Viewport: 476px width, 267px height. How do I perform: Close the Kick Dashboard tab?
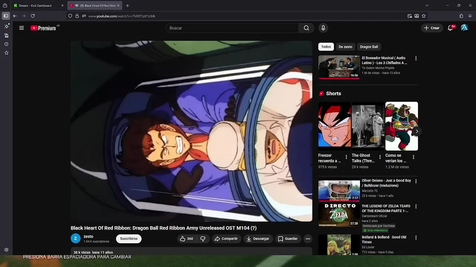pyautogui.click(x=62, y=6)
